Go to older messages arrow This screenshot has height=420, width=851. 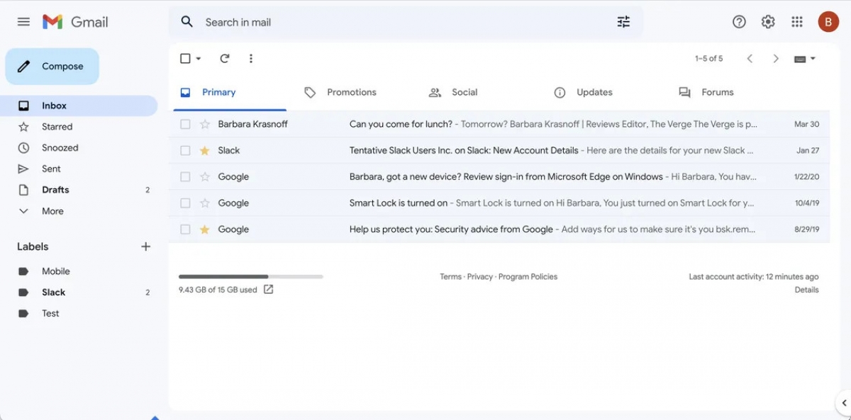click(x=776, y=59)
